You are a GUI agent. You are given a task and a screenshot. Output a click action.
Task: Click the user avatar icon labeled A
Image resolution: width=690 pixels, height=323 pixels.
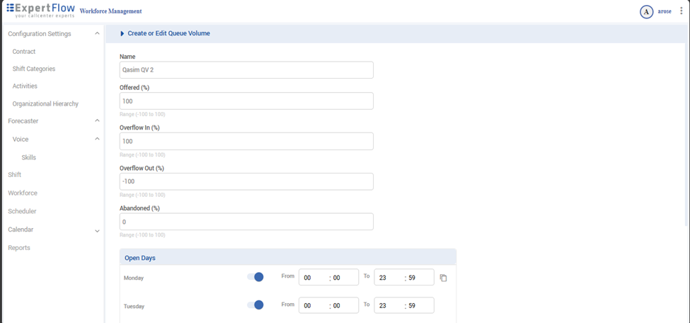tap(646, 11)
